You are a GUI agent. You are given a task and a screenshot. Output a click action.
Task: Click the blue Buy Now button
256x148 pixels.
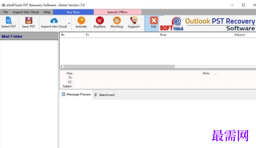click(73, 12)
